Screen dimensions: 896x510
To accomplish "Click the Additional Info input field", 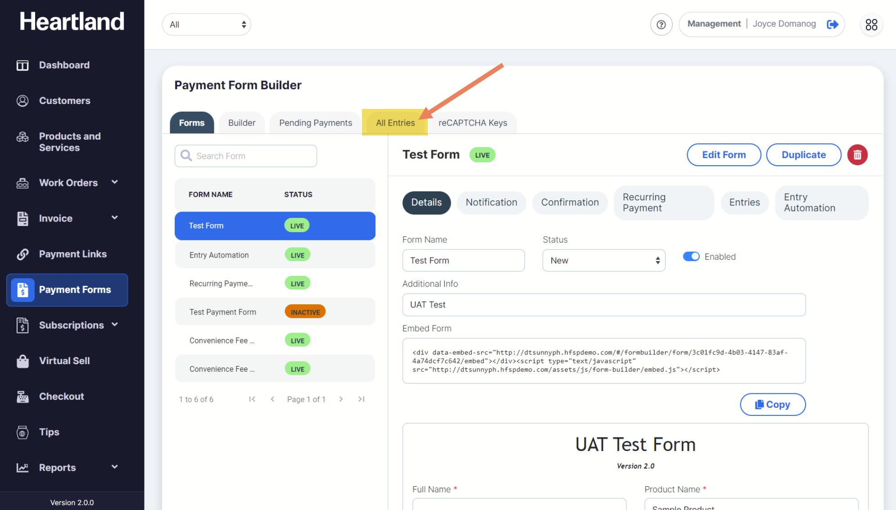I will pyautogui.click(x=604, y=305).
